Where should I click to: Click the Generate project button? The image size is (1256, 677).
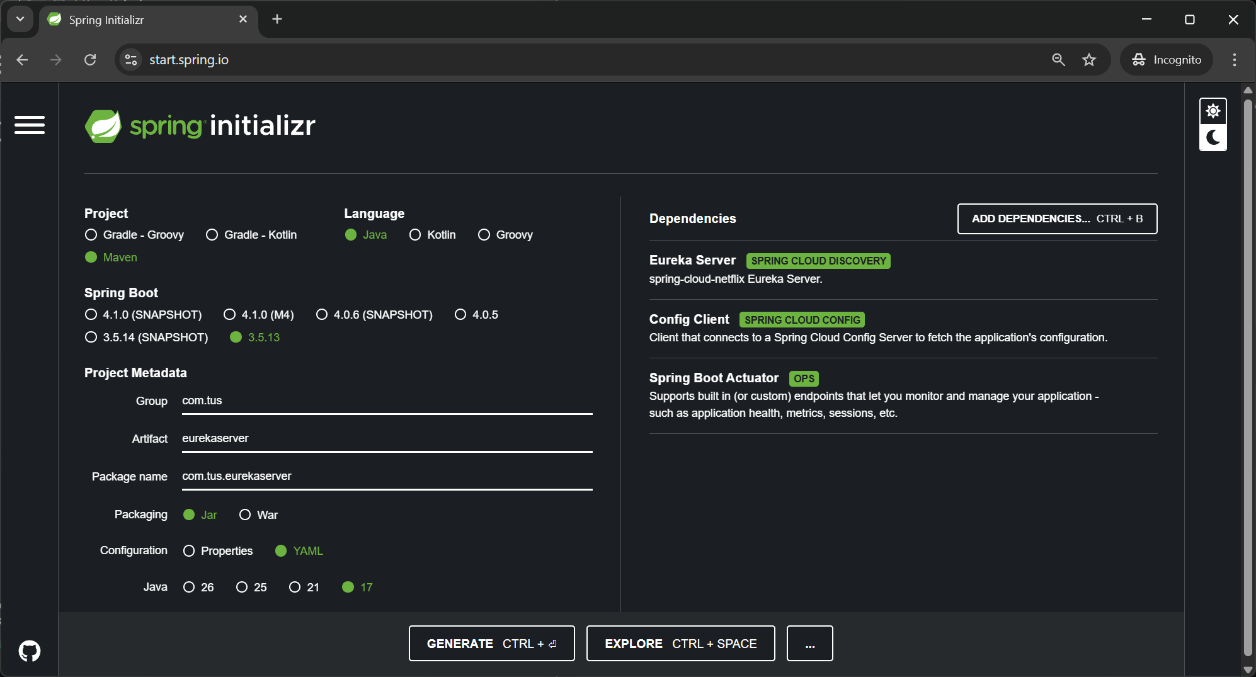[x=492, y=644]
